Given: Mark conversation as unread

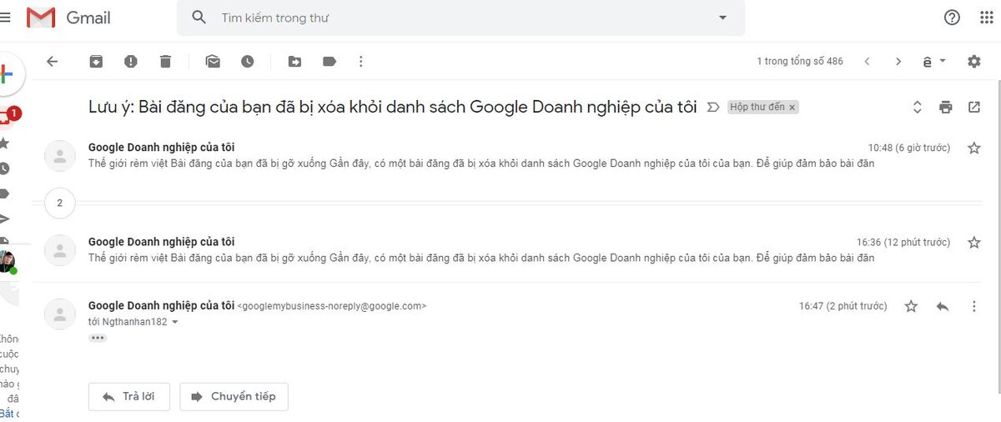Looking at the screenshot, I should pyautogui.click(x=213, y=61).
